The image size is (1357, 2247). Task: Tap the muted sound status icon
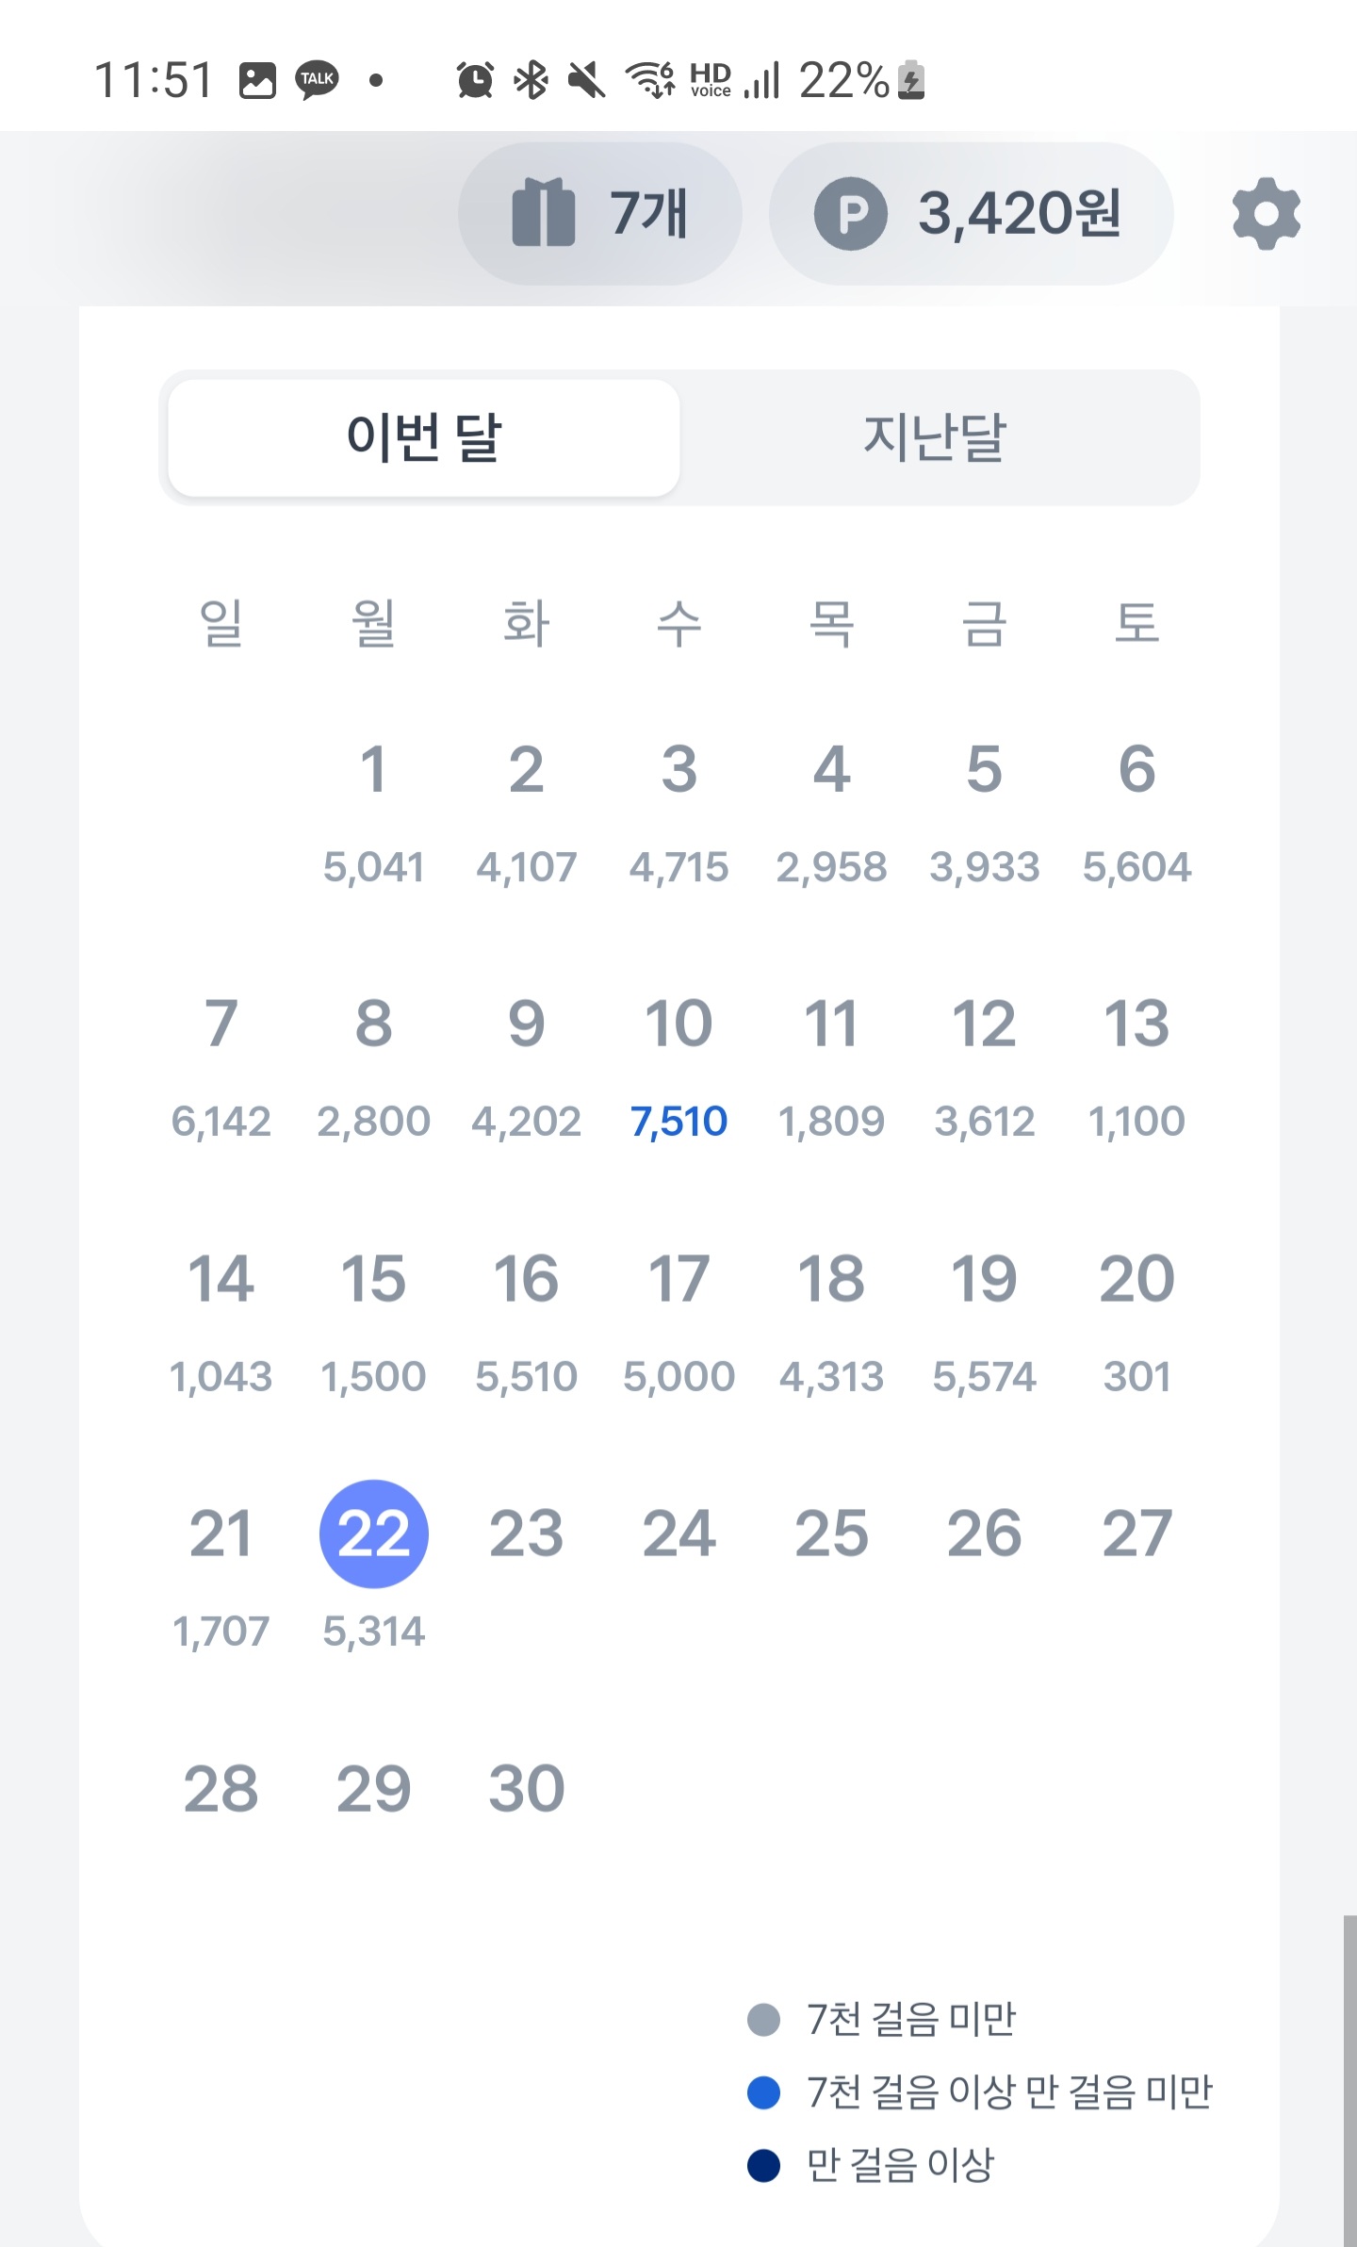(586, 80)
